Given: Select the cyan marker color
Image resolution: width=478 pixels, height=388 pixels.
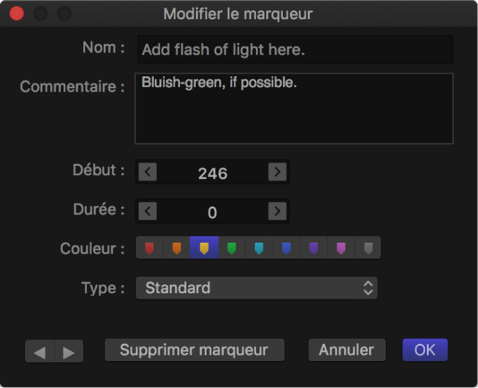Looking at the screenshot, I should click(x=259, y=248).
